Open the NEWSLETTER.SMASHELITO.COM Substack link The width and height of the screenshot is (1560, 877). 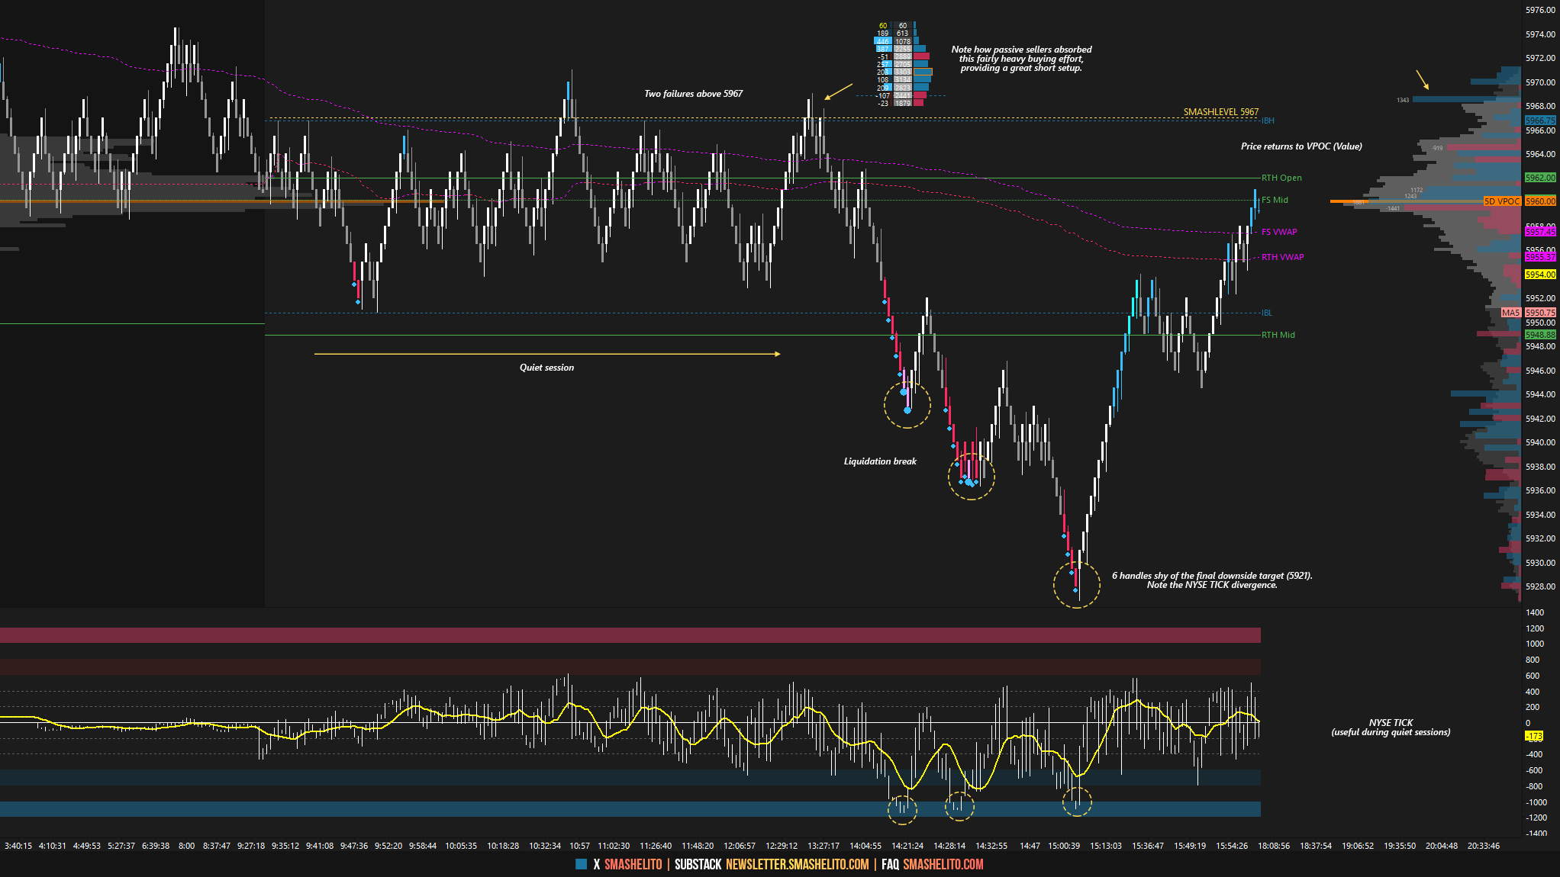[797, 864]
